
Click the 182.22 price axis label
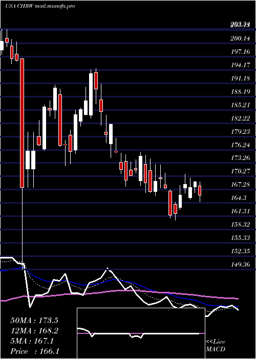coord(240,118)
